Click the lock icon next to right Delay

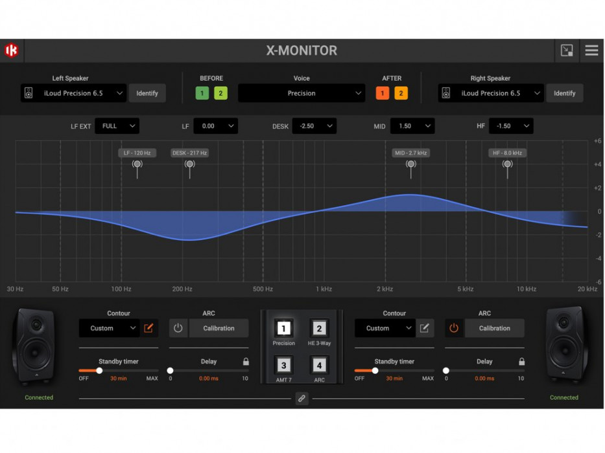pyautogui.click(x=523, y=361)
